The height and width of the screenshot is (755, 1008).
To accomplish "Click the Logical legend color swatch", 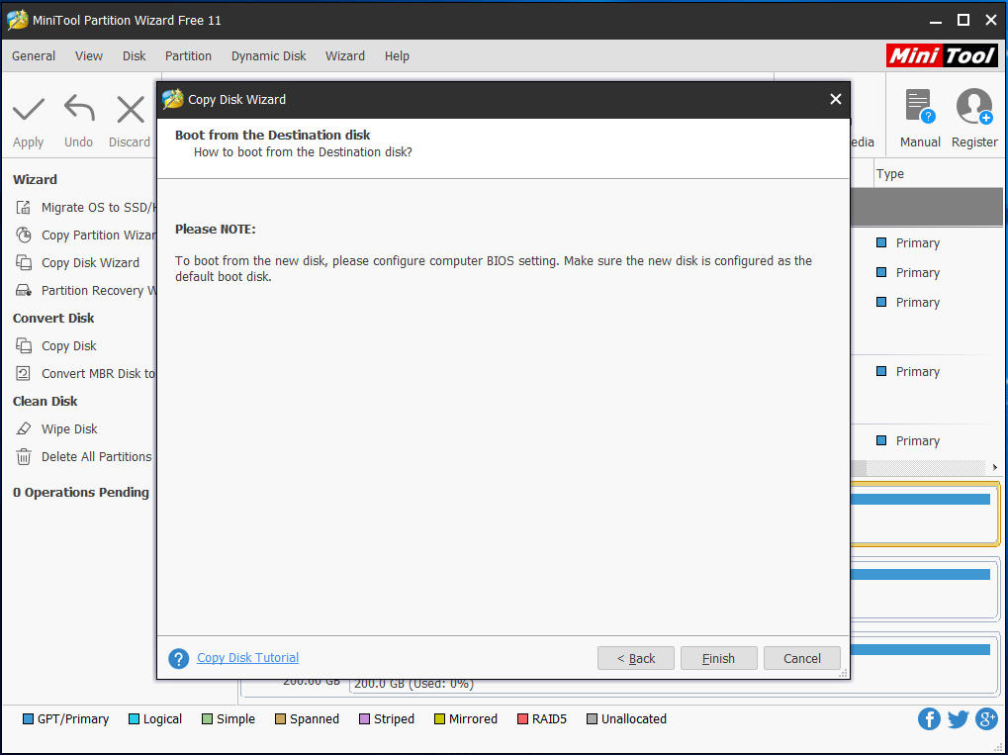I will [134, 718].
